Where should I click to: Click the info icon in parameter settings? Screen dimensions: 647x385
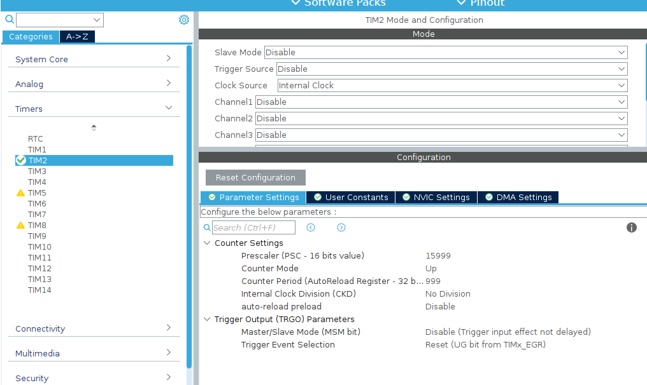(x=632, y=227)
